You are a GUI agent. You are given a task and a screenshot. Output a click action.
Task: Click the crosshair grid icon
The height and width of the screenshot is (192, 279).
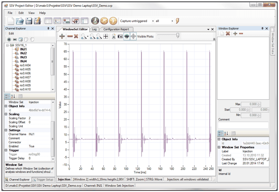106,36
